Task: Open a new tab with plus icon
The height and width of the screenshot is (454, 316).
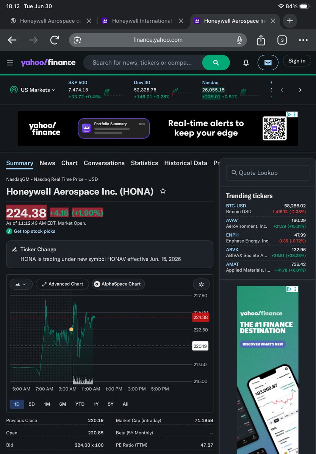Action: point(290,21)
